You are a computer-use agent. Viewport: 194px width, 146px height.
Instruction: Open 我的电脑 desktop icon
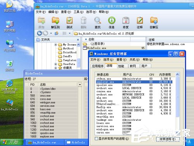[x=9, y=26]
